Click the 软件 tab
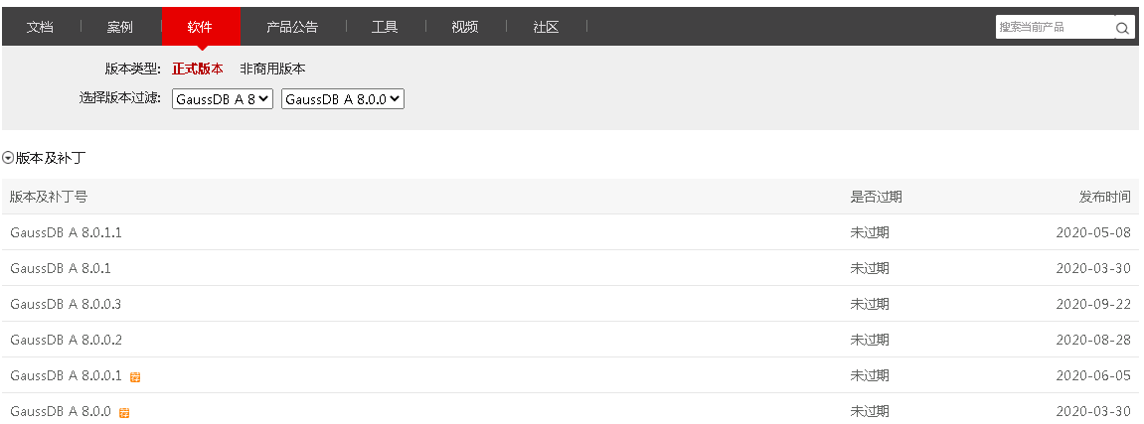Viewport: 1144px width, 424px height. click(x=200, y=27)
